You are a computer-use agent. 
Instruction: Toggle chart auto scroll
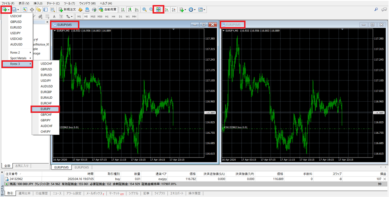click(x=167, y=9)
